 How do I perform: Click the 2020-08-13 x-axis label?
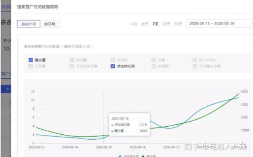36,147
